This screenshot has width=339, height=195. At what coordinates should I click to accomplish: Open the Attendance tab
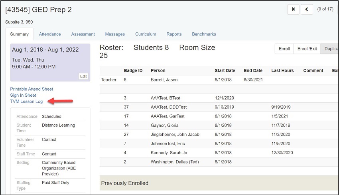click(50, 34)
